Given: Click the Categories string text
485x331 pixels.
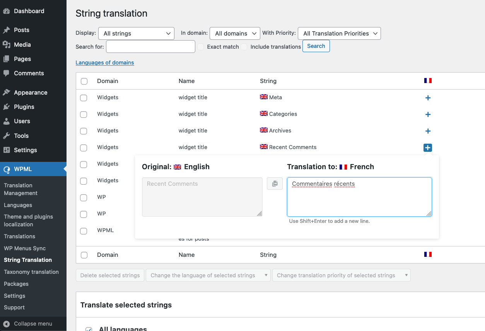Looking at the screenshot, I should (x=283, y=114).
